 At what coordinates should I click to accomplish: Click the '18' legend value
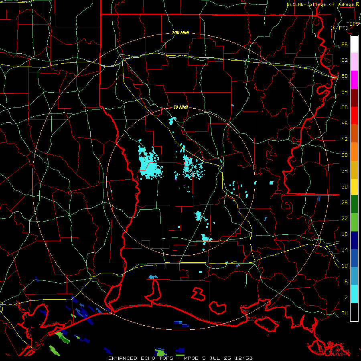point(345,234)
